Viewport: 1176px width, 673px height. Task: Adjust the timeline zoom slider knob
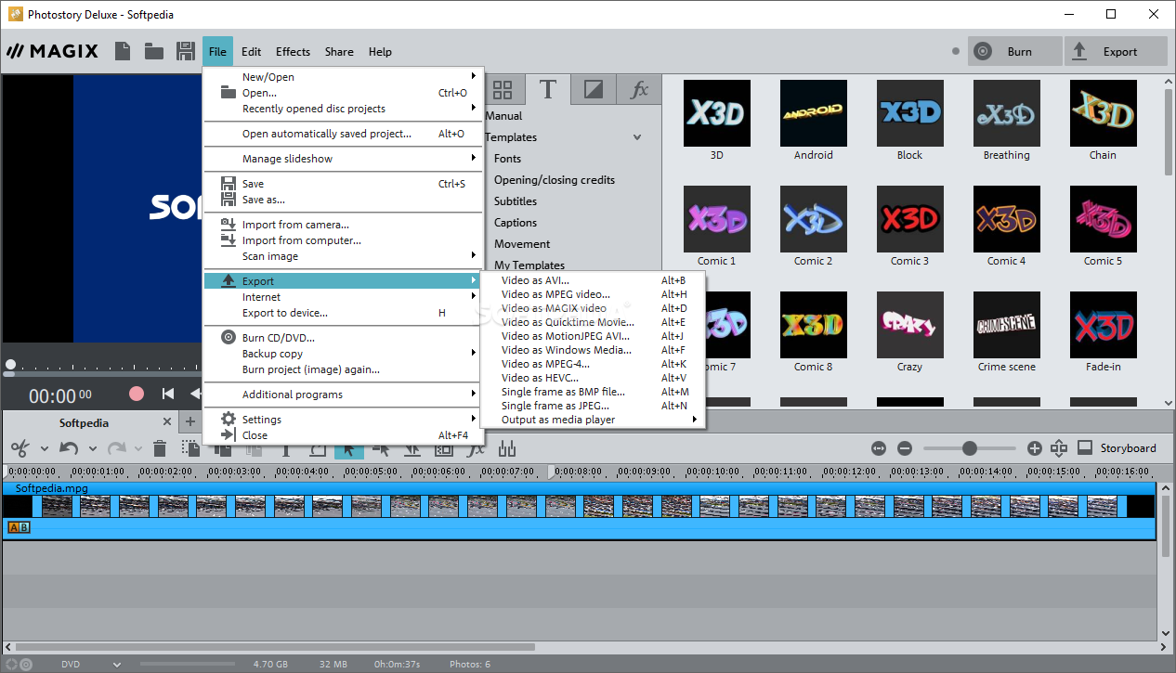point(970,448)
